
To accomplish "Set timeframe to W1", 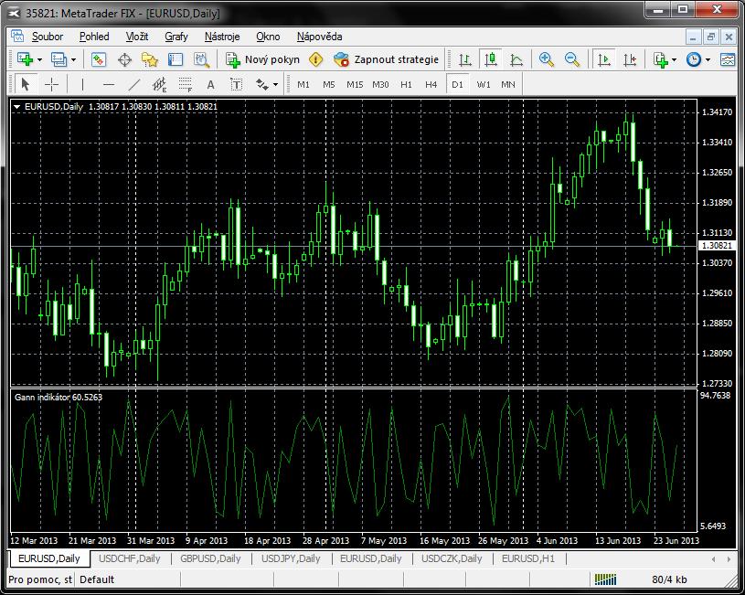I will pyautogui.click(x=484, y=85).
